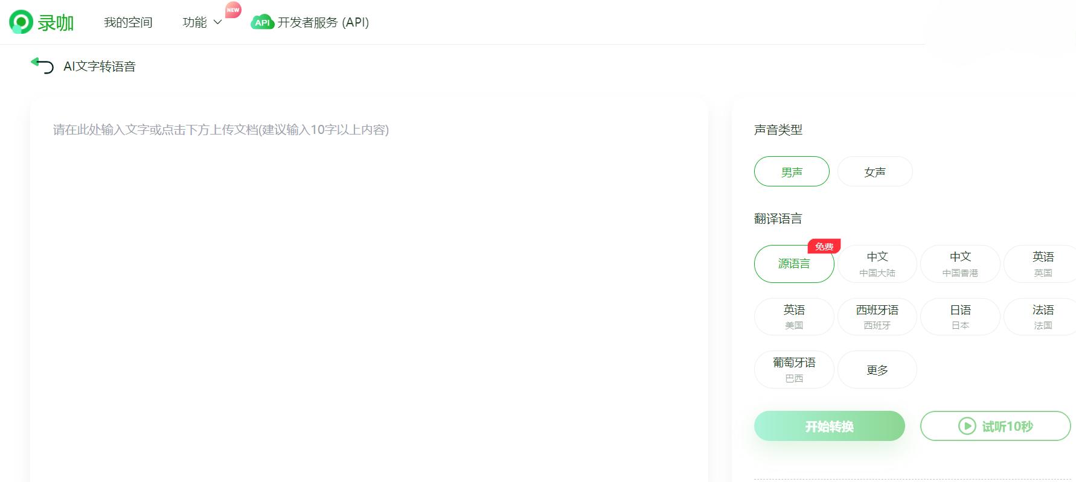Open 开发者服务 (API) page

tap(322, 22)
